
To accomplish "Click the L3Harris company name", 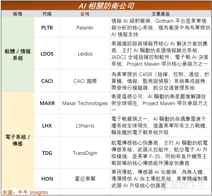I will (85, 126).
